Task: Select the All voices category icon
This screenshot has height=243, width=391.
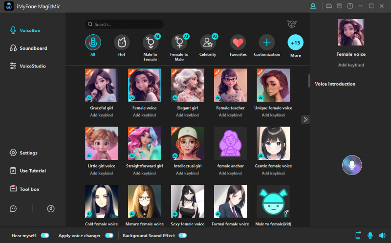Action: click(x=93, y=43)
